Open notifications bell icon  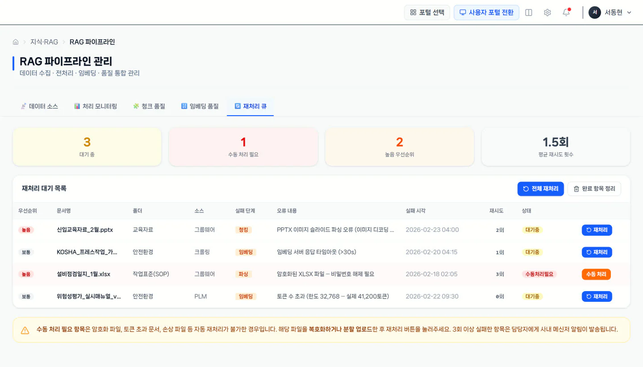pyautogui.click(x=566, y=13)
